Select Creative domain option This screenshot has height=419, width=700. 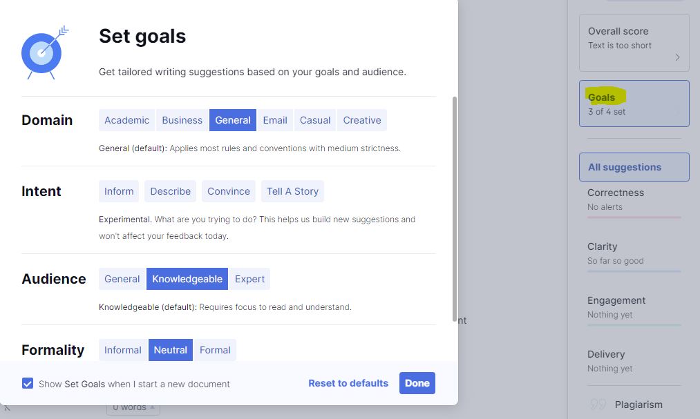click(x=362, y=120)
